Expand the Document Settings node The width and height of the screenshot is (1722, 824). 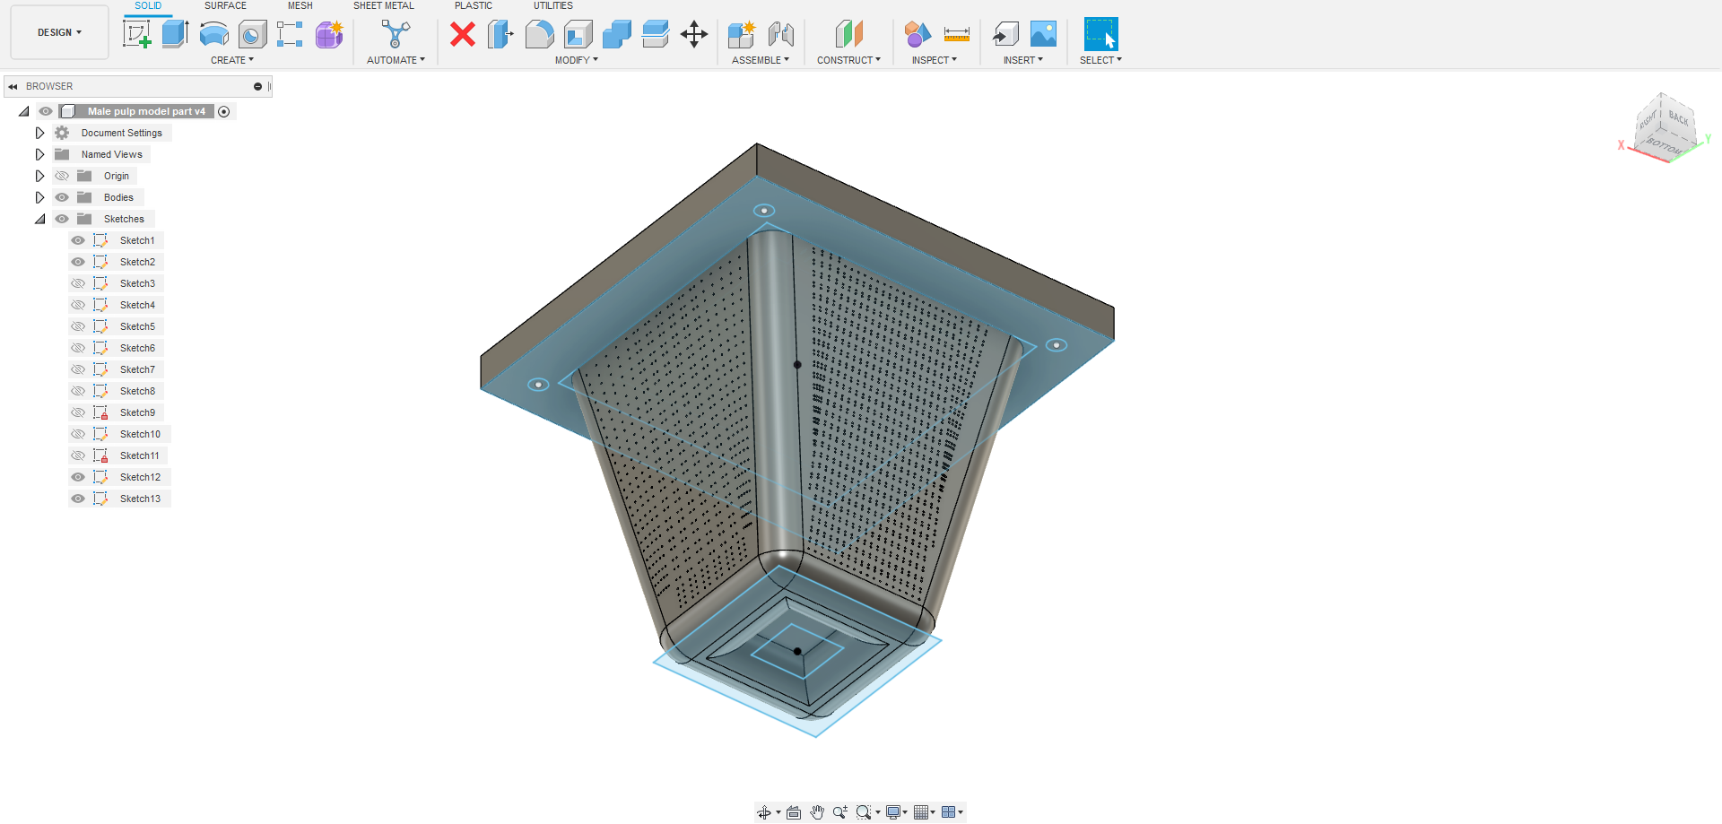coord(39,133)
